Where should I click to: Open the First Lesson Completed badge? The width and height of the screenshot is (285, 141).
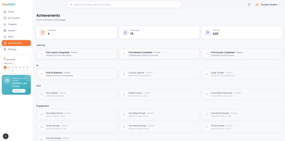click(x=77, y=54)
